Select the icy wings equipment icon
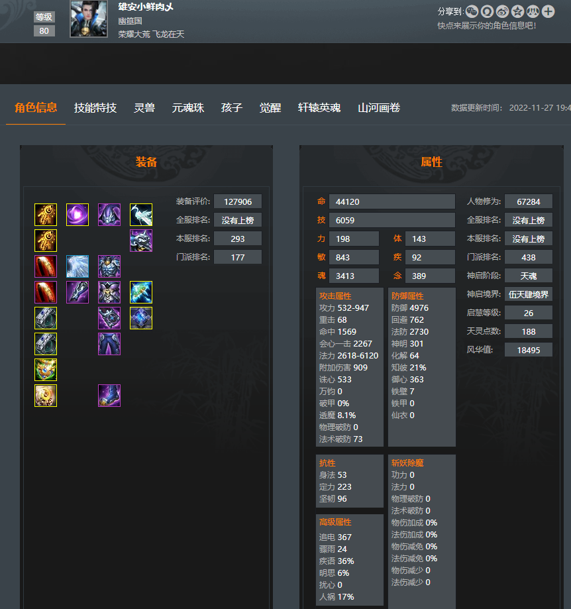Image resolution: width=571 pixels, height=609 pixels. [x=78, y=266]
